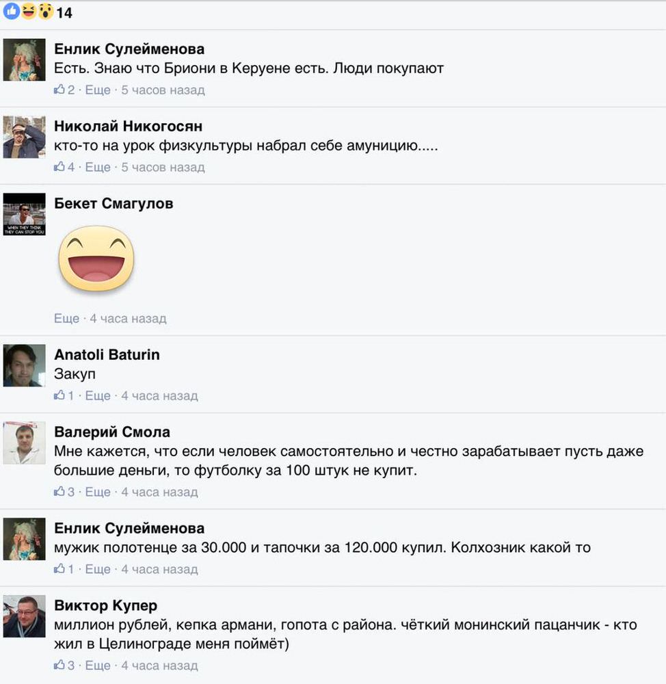Viewport: 666px width, 684px height.
Task: Click the large laughing sticker by Бекет Смагулов
Action: (96, 259)
